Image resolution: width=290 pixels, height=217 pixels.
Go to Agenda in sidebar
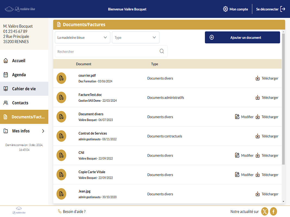pos(19,75)
